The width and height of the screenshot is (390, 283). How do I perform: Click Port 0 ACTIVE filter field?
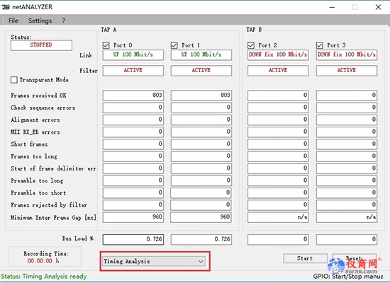pos(133,71)
